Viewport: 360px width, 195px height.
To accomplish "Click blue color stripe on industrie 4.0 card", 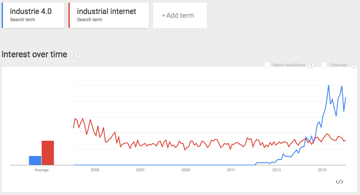I will click(2, 15).
